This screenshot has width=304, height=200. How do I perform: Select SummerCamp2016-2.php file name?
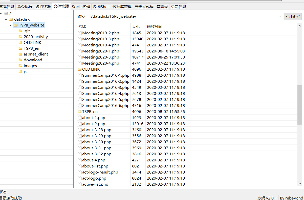coord(106,81)
